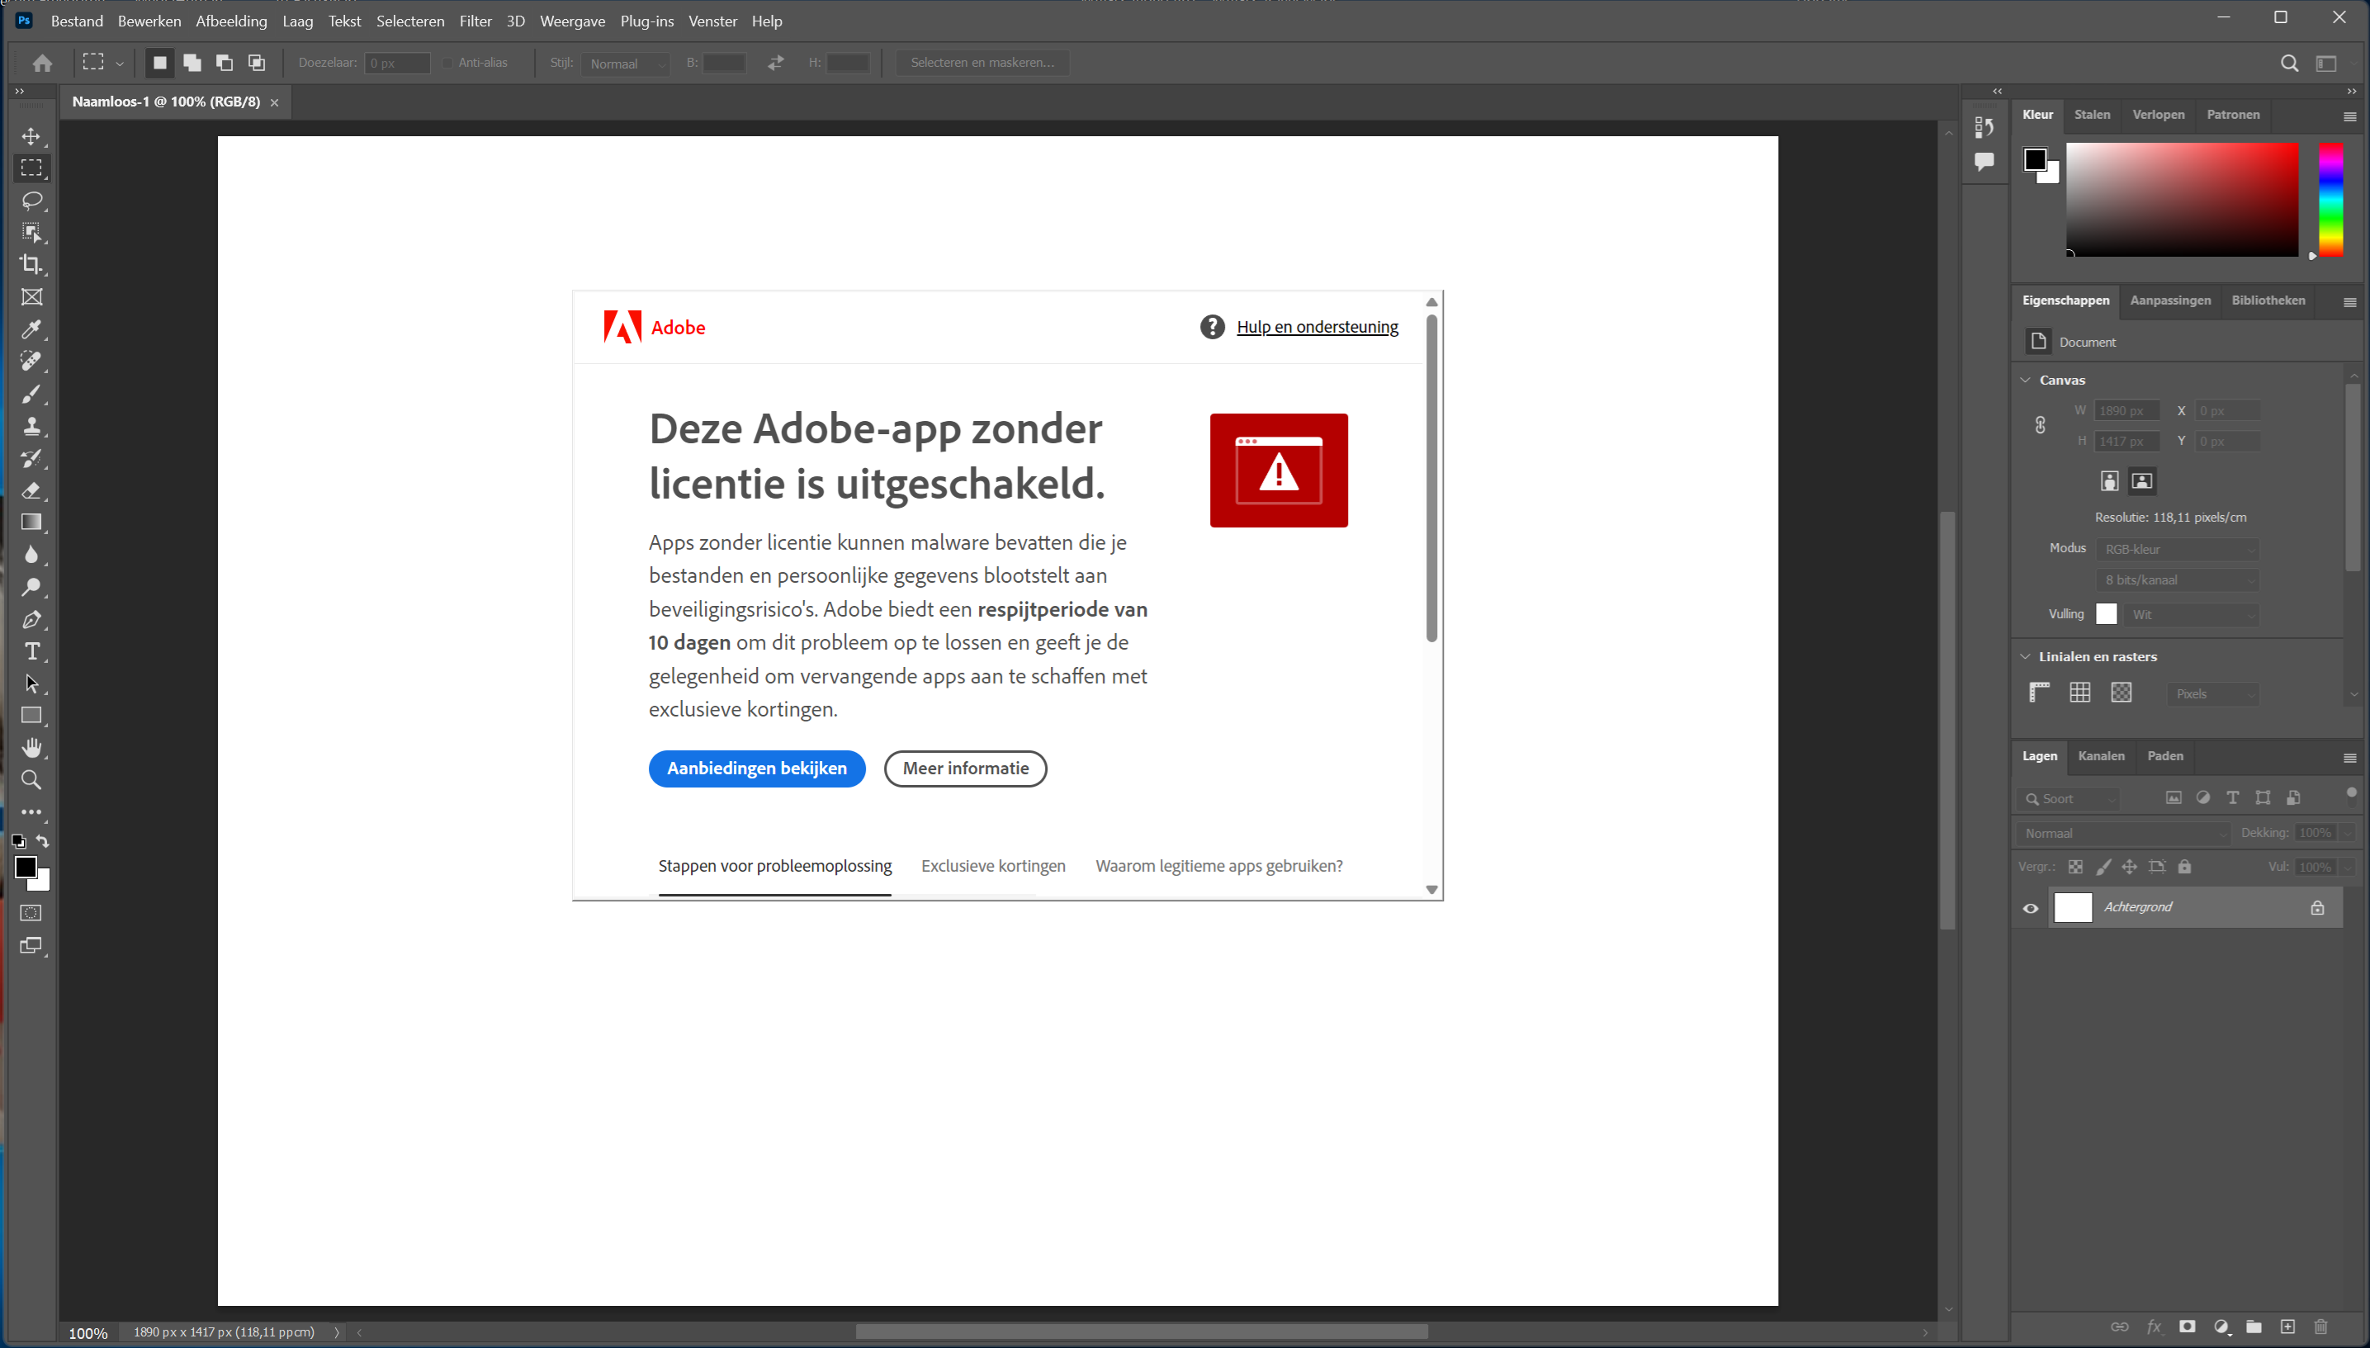
Task: Toggle Quick Mask mode in the toolbox
Action: (31, 913)
